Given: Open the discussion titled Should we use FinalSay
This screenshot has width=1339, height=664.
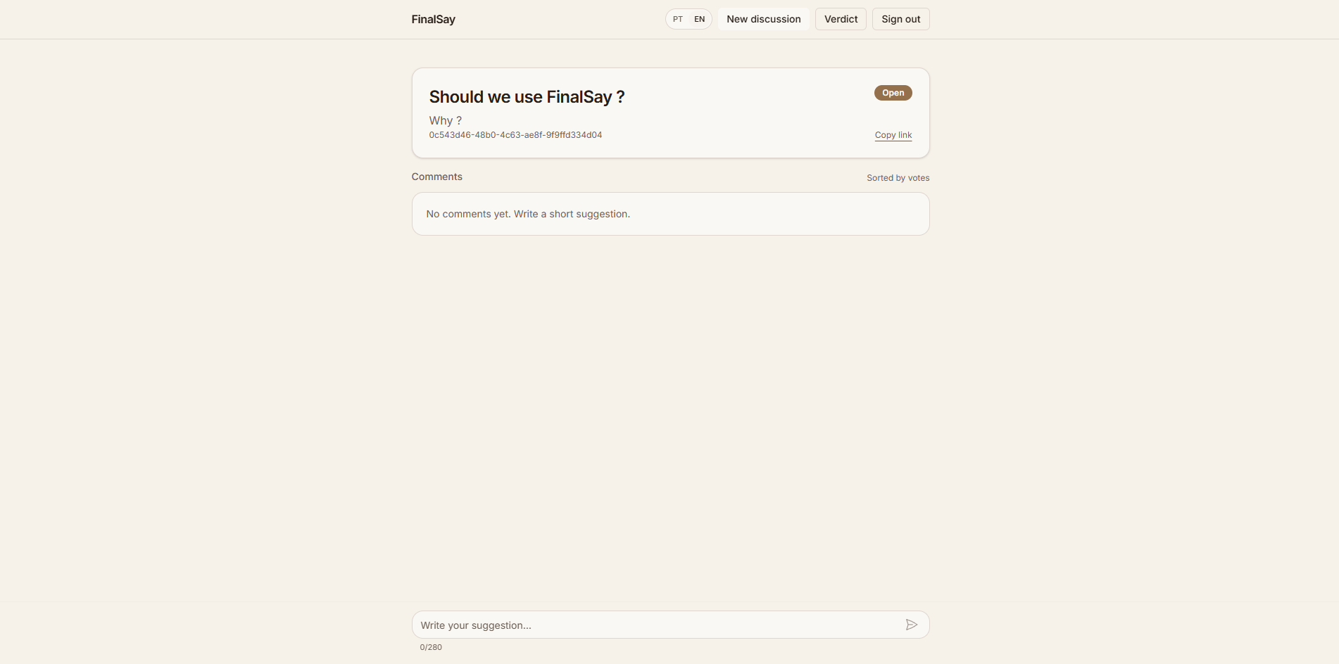Looking at the screenshot, I should pyautogui.click(x=526, y=96).
